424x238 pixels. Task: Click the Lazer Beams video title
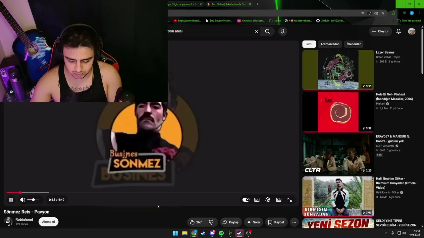[x=385, y=52]
